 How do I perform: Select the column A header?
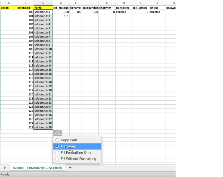pos(9,3)
